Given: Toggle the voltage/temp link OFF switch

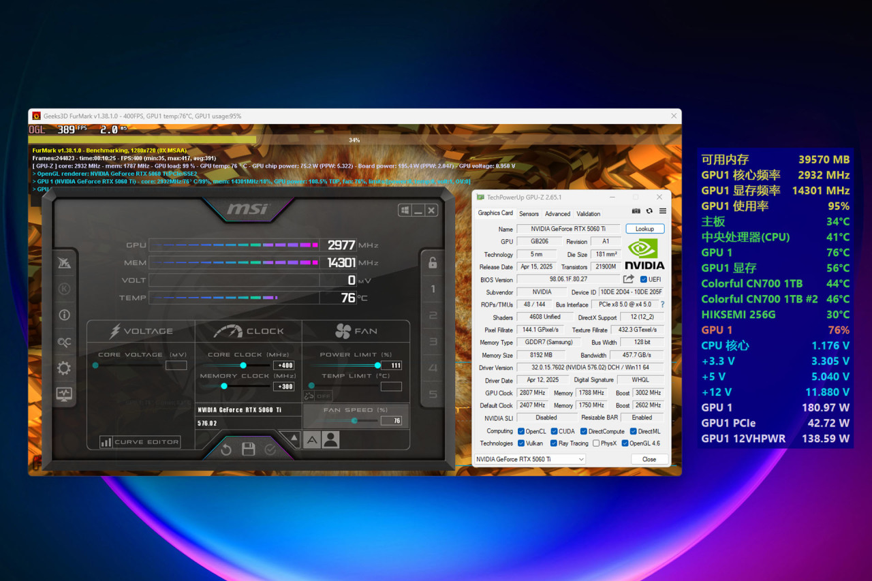Looking at the screenshot, I should coord(318,396).
